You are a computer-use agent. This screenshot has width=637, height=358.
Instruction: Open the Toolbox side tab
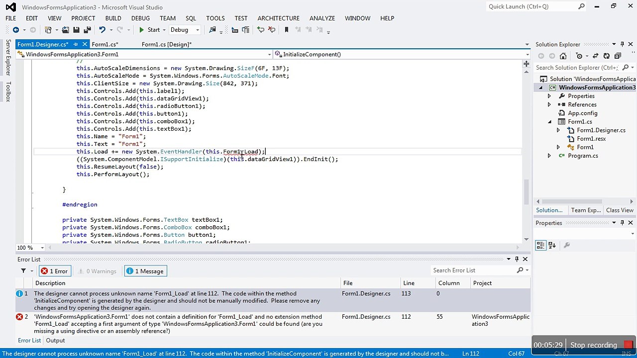pos(8,91)
